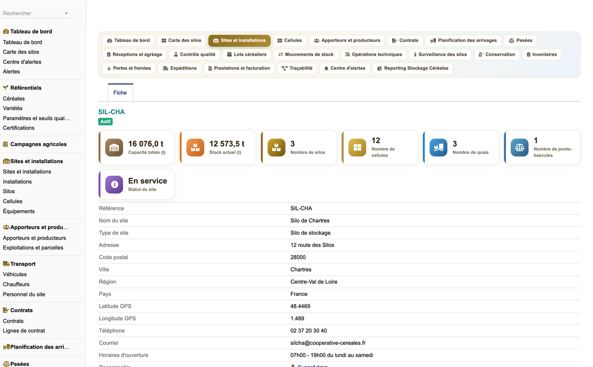Click the icon beside Planification des arri… sidebar heading
593x367 pixels.
(6, 347)
